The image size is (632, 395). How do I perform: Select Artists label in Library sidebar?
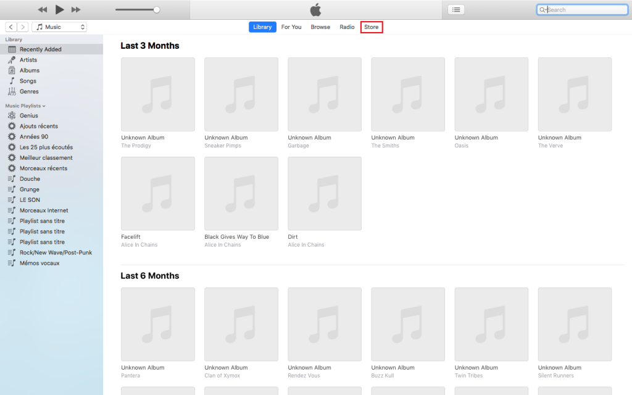tap(28, 60)
